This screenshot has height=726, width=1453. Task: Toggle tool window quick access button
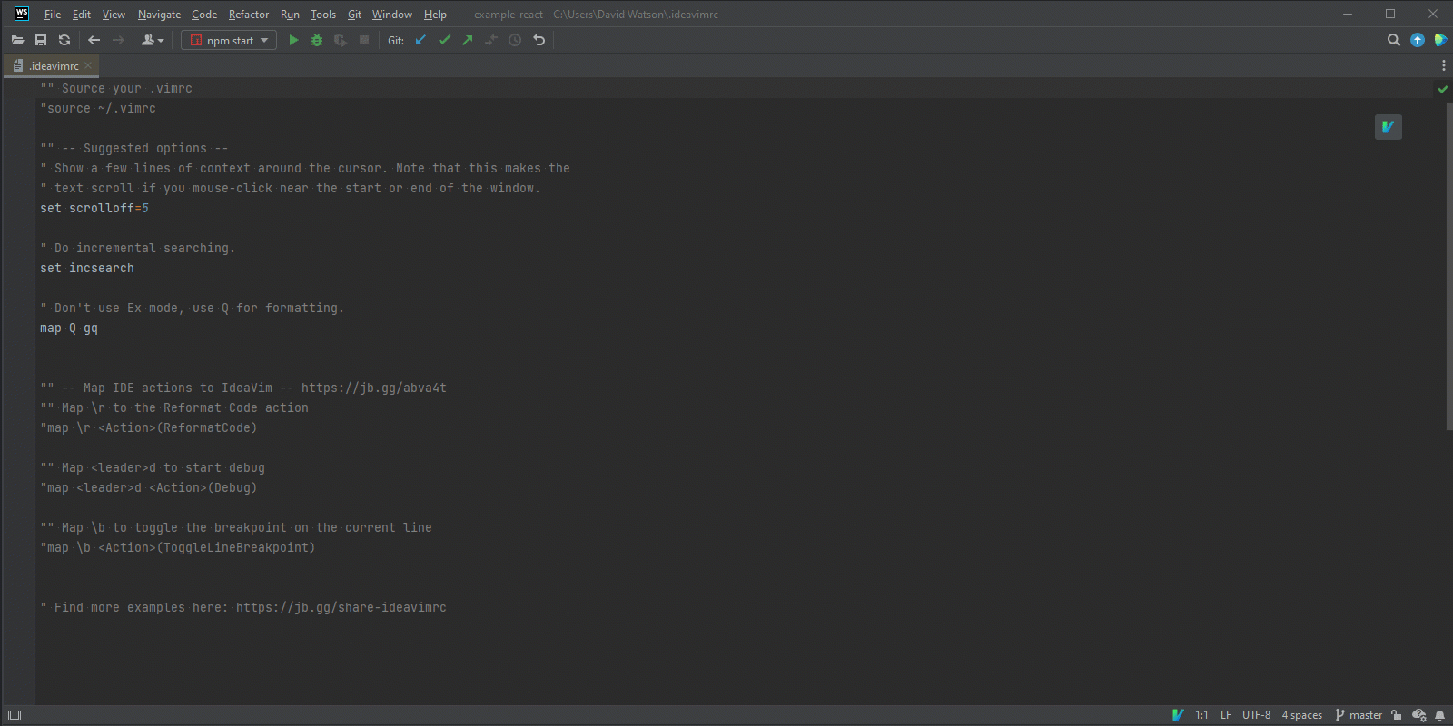(x=15, y=715)
